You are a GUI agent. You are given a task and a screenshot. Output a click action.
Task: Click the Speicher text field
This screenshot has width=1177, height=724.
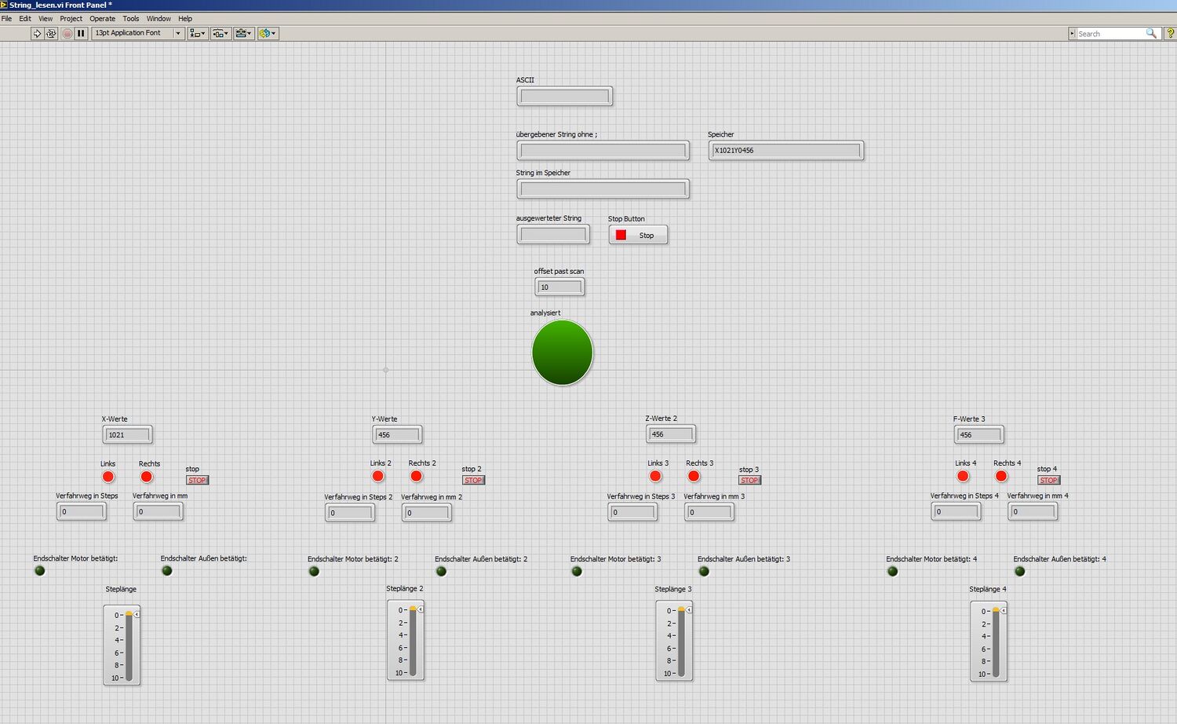[x=785, y=150]
